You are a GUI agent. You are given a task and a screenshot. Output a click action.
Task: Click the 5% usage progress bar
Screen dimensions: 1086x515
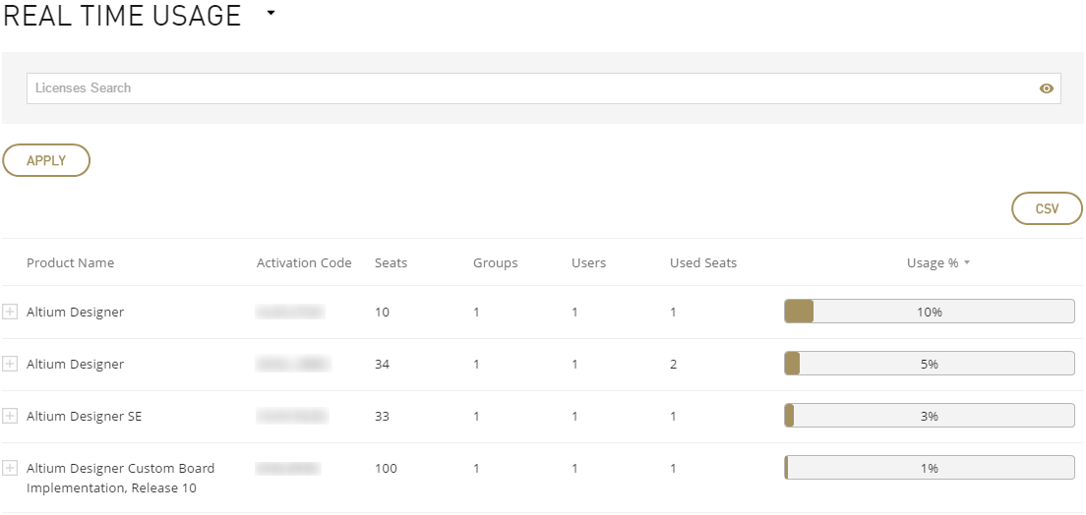pyautogui.click(x=929, y=364)
